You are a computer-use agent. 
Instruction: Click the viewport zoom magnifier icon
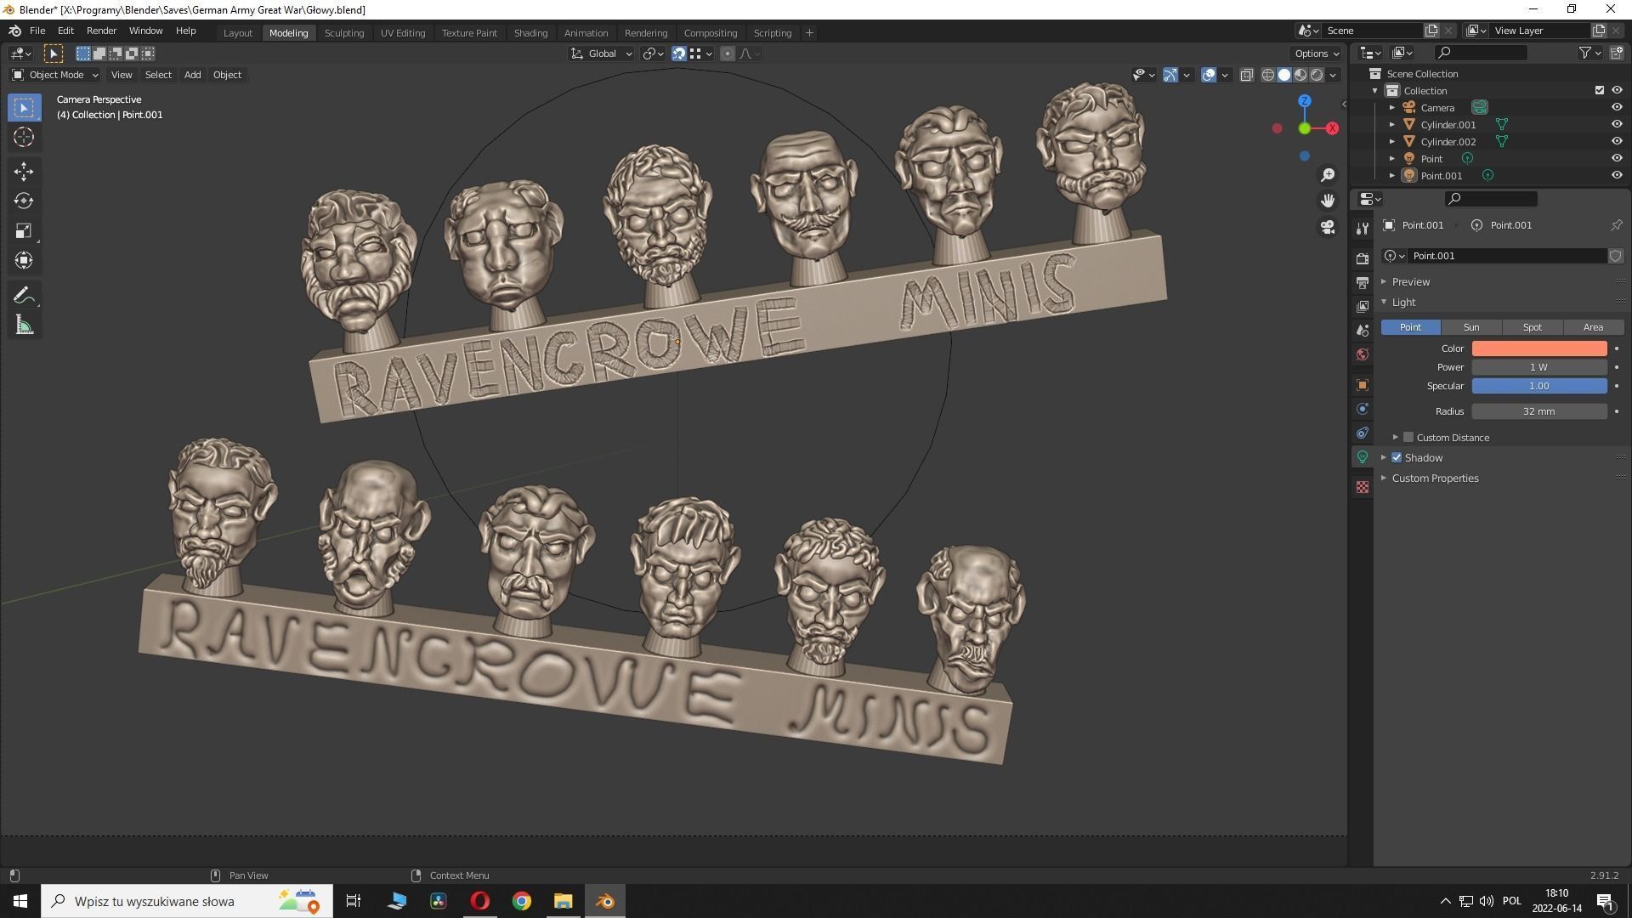pyautogui.click(x=1328, y=175)
